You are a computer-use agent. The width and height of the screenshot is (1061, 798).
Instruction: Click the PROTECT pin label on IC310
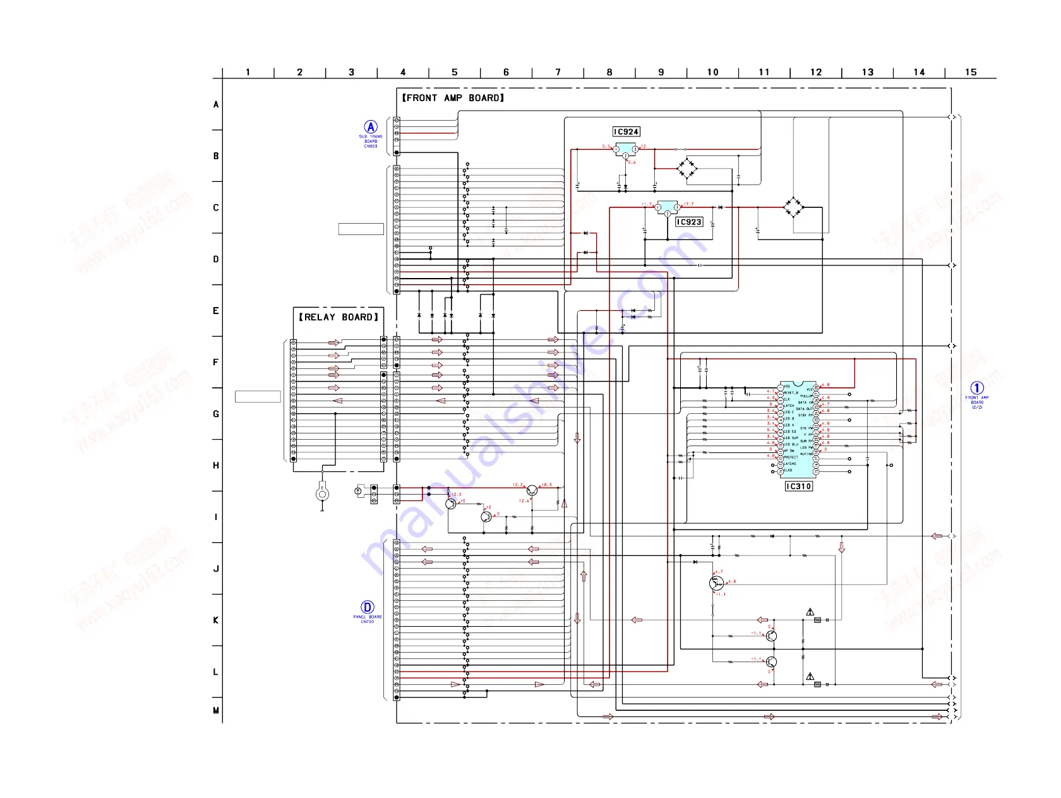(791, 457)
